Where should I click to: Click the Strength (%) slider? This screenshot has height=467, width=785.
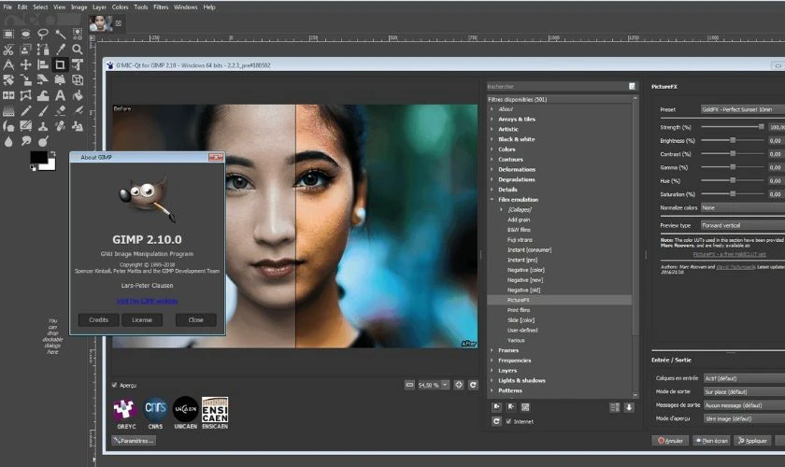733,127
